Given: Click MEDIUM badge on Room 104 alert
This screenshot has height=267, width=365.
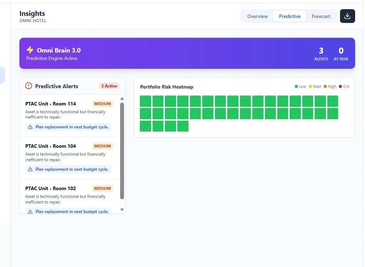Looking at the screenshot, I should click(103, 146).
